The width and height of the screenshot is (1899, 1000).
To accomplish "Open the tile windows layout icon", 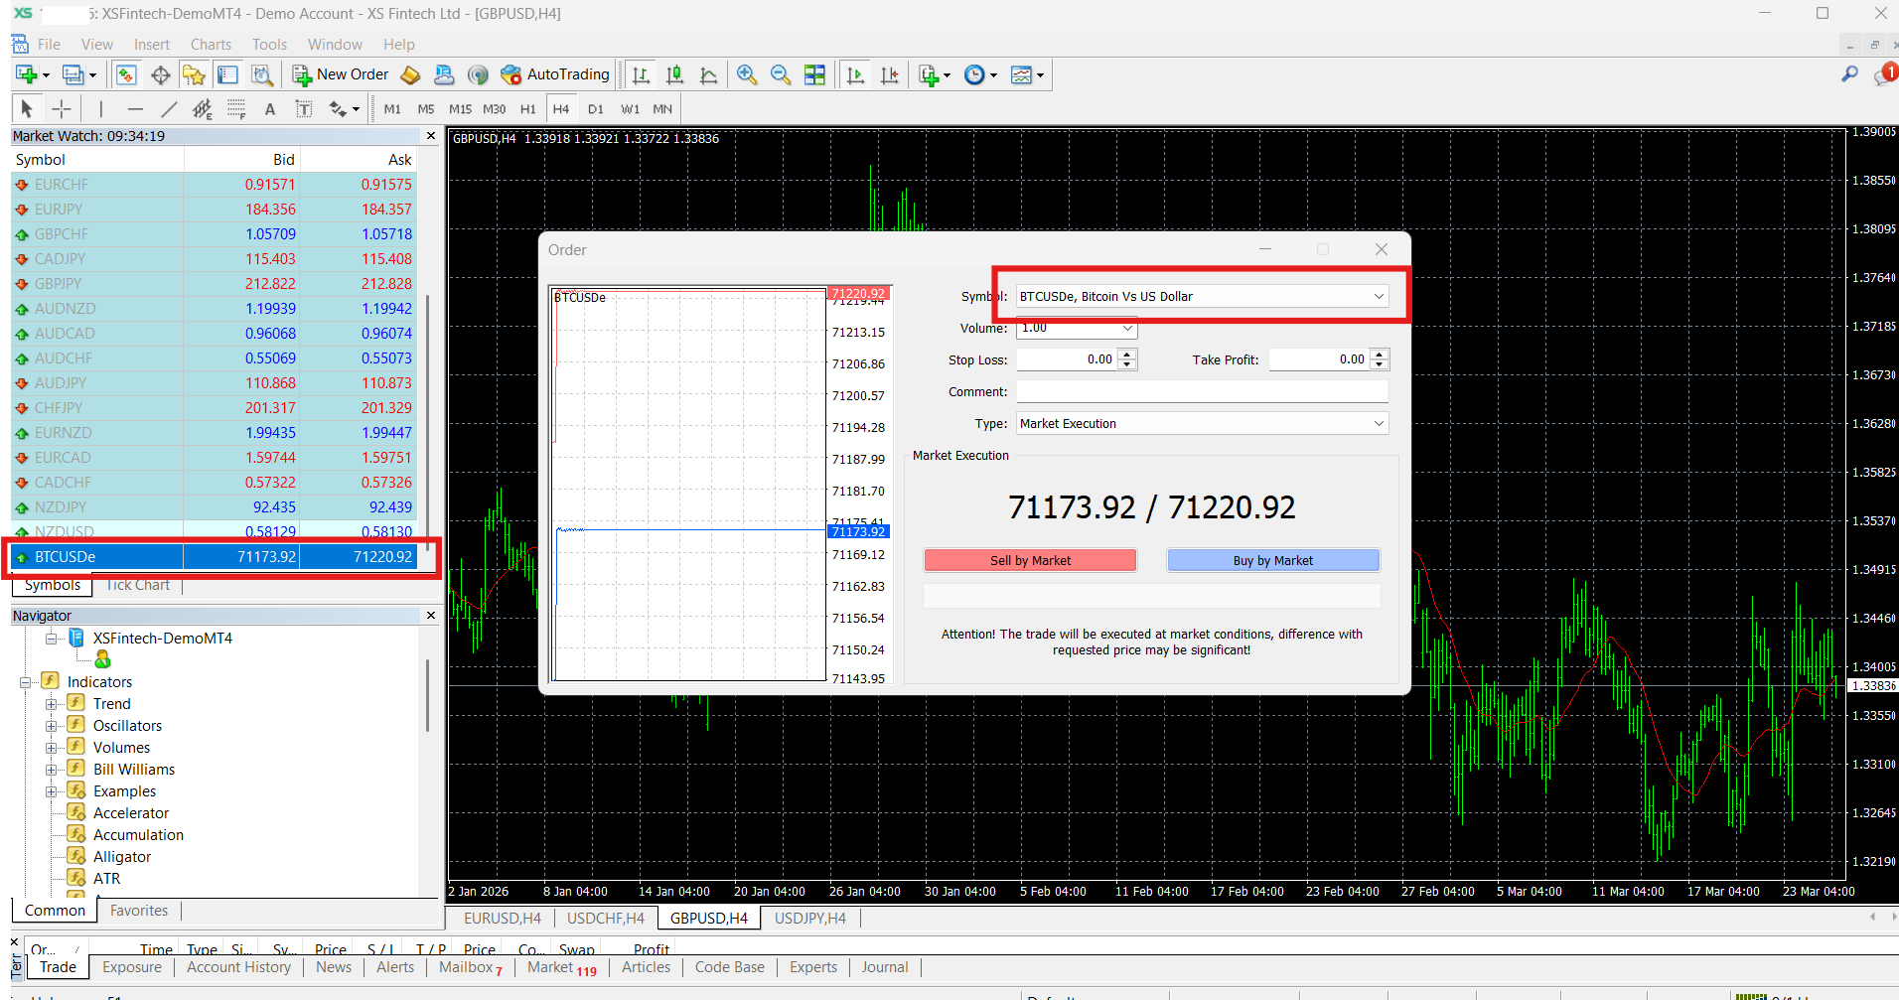I will coord(814,74).
